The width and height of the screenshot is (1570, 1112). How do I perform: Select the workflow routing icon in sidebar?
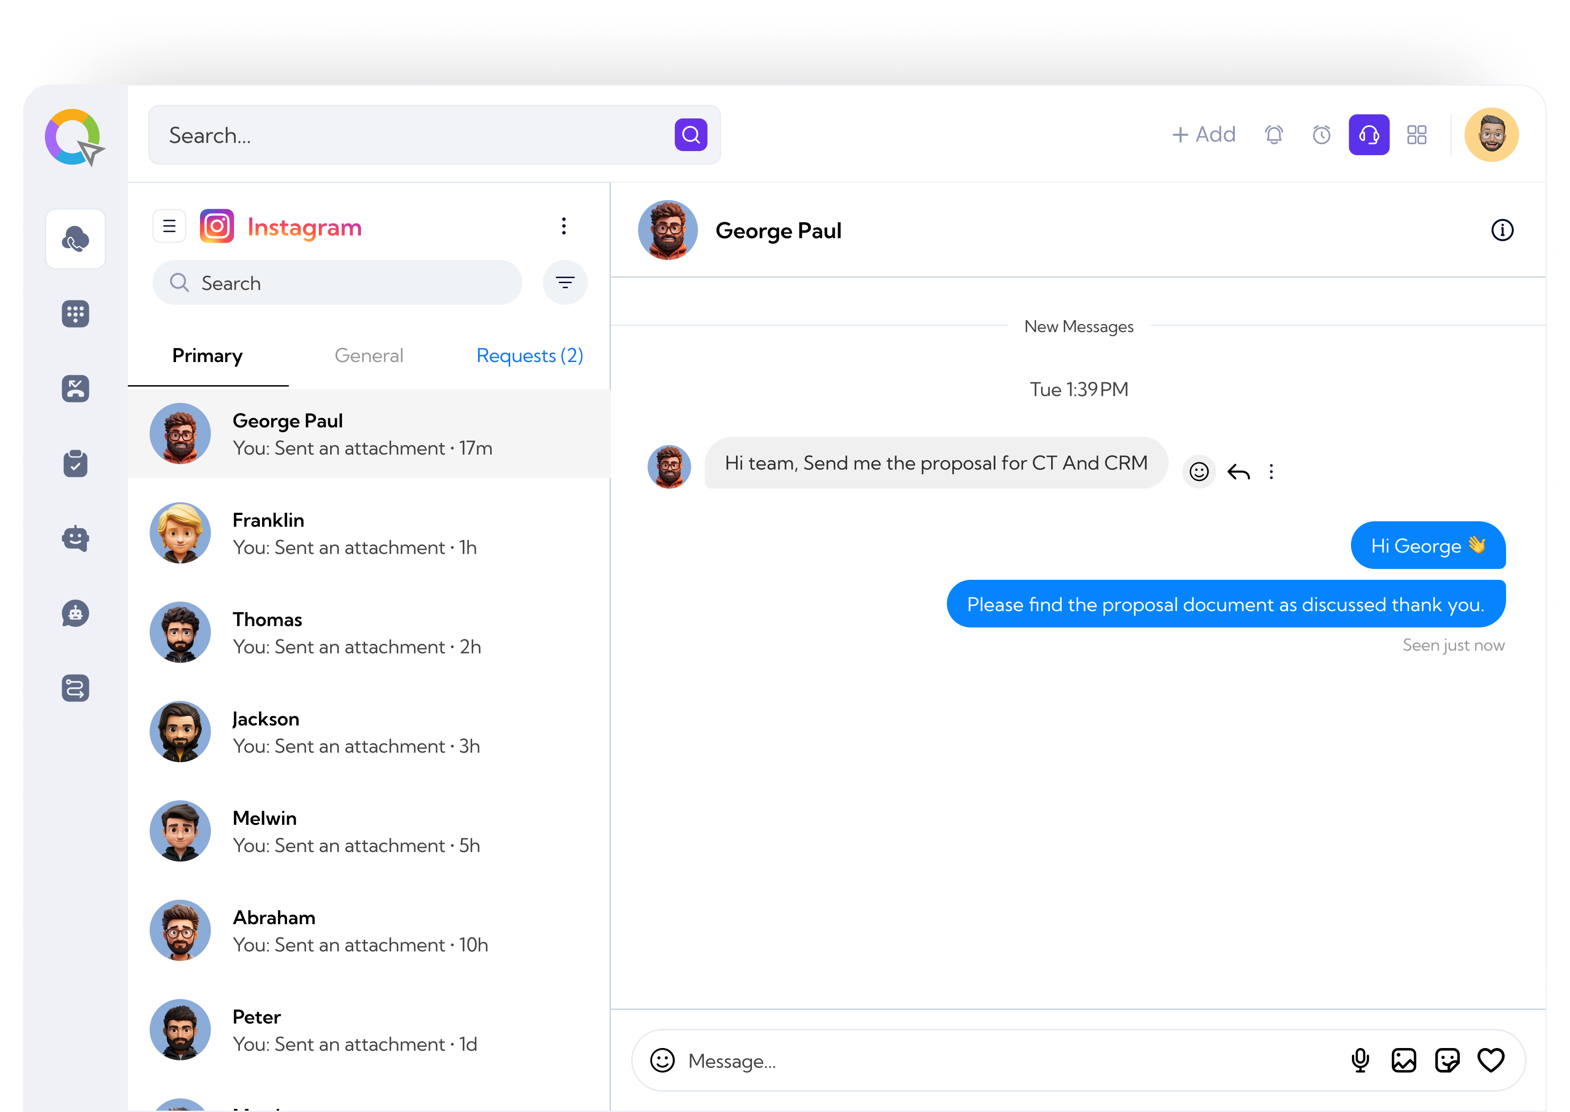coord(75,688)
